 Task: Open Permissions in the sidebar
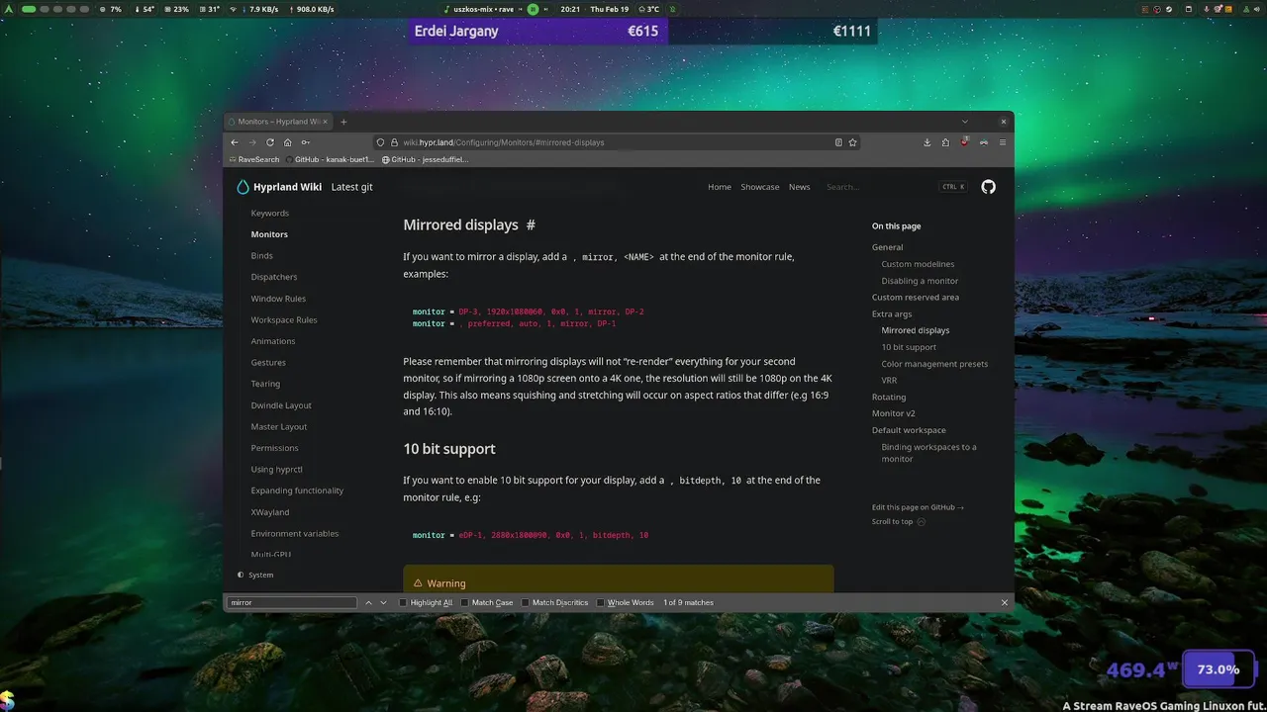pos(274,448)
